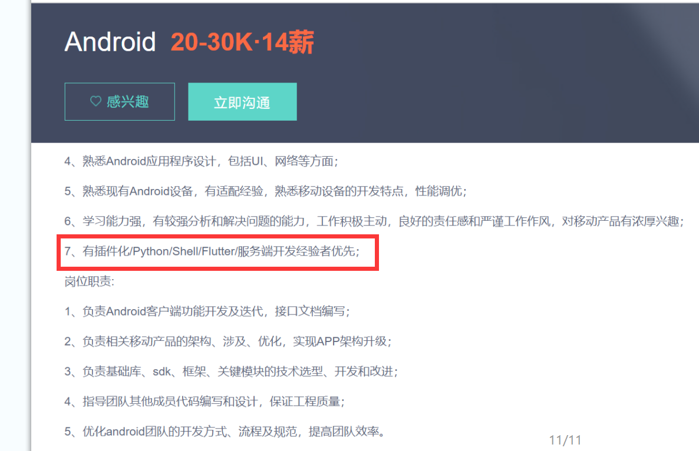Click requirement 5 about 适配经验
This screenshot has height=451, width=699.
coord(265,191)
